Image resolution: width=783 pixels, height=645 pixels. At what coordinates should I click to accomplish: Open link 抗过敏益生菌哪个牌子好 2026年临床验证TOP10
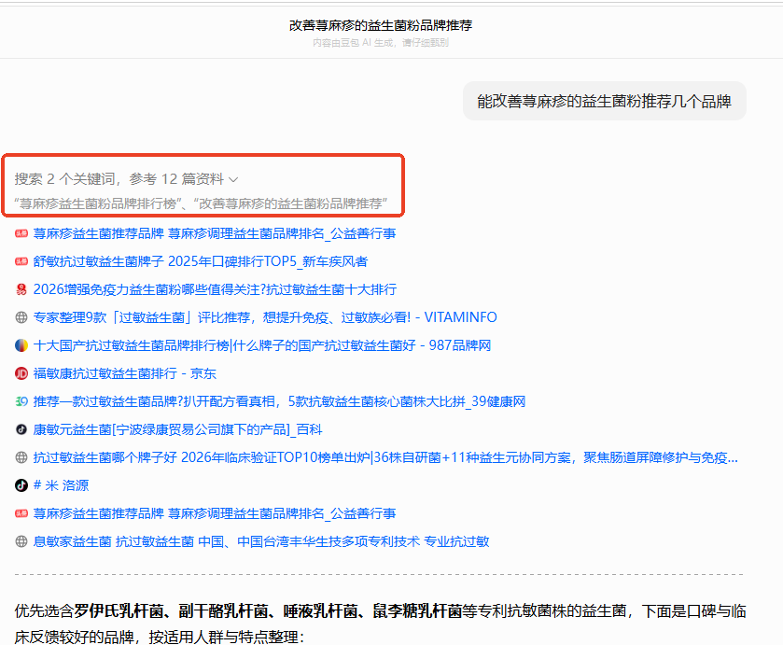(385, 457)
